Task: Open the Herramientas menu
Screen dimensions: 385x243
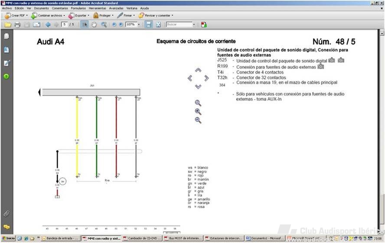Action: coord(98,8)
